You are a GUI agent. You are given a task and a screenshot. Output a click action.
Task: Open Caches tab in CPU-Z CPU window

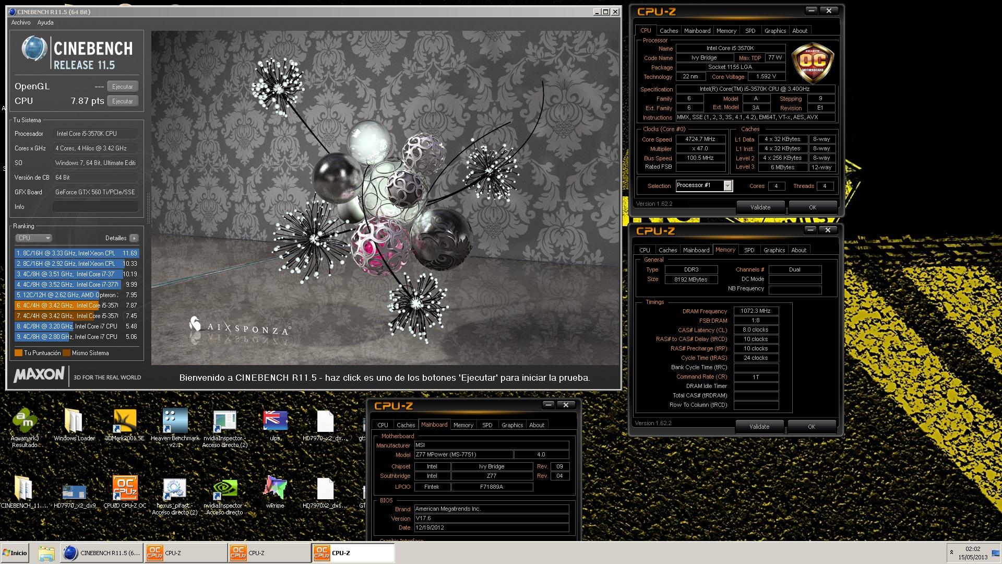click(x=669, y=31)
